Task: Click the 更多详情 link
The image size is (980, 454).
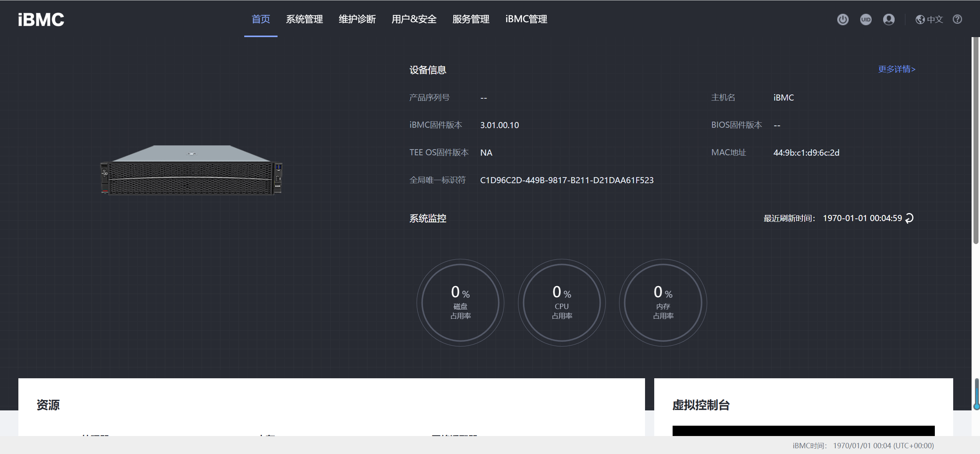Action: tap(896, 69)
